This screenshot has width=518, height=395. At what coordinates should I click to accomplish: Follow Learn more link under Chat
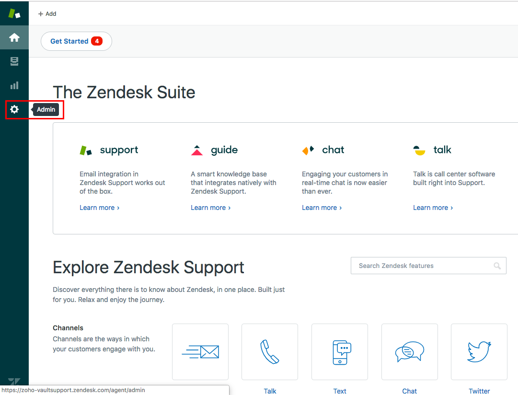(x=322, y=208)
